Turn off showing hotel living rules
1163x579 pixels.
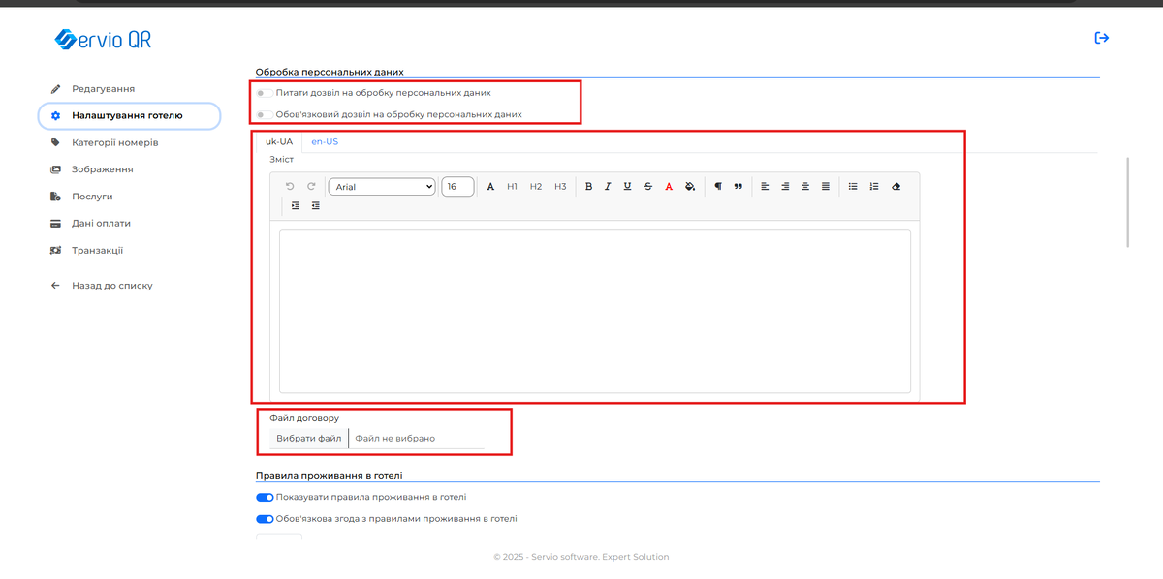(x=265, y=497)
